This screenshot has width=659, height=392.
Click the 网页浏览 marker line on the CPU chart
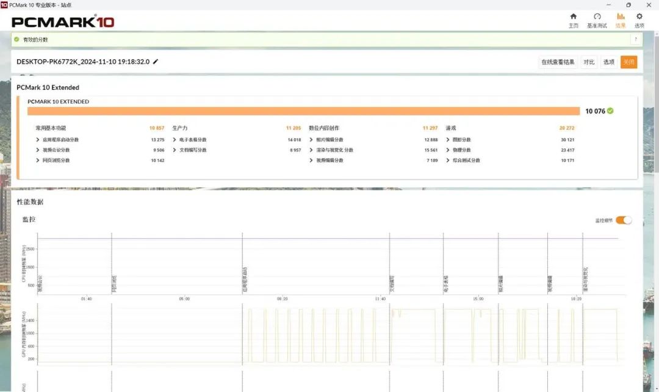pyautogui.click(x=112, y=263)
